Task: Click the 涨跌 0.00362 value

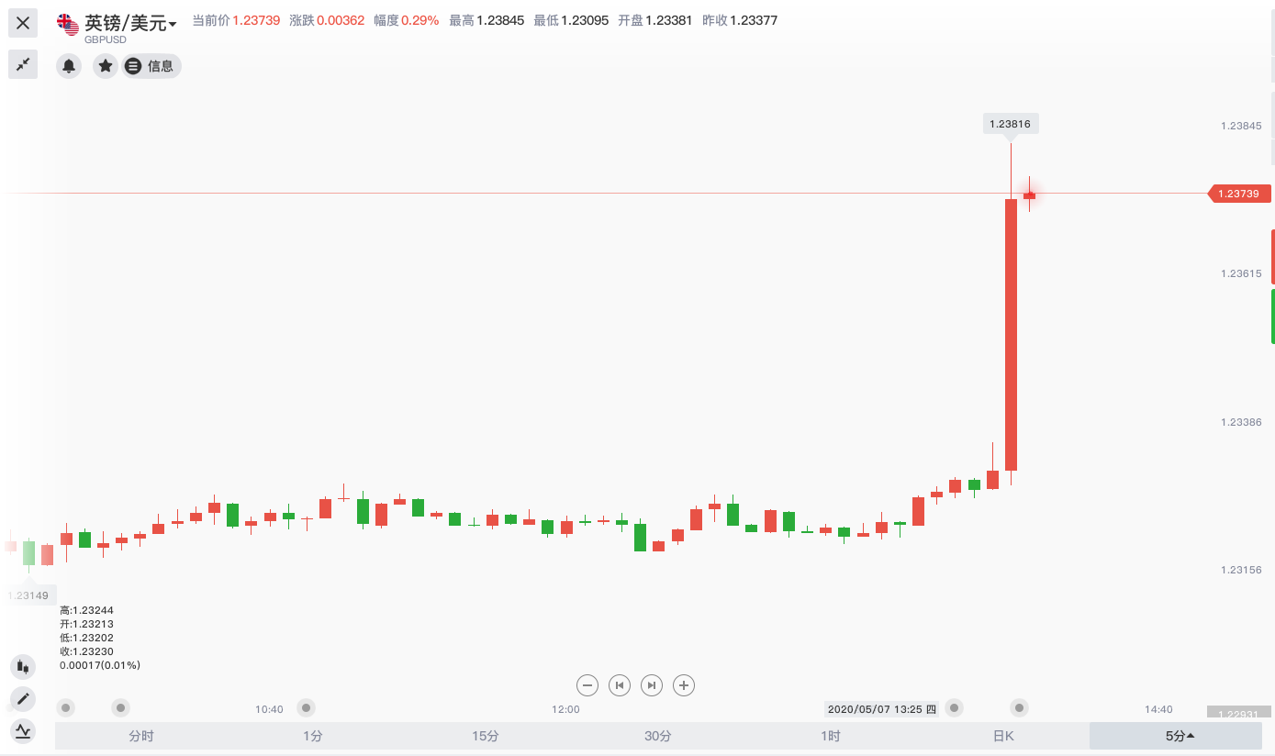Action: coord(341,20)
